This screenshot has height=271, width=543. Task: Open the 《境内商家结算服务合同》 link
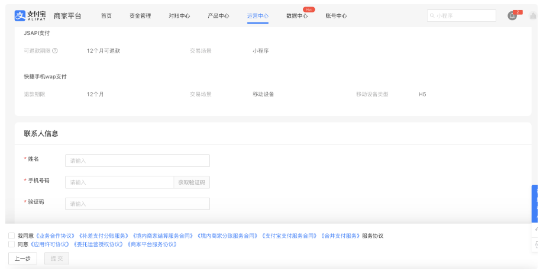click(x=163, y=235)
